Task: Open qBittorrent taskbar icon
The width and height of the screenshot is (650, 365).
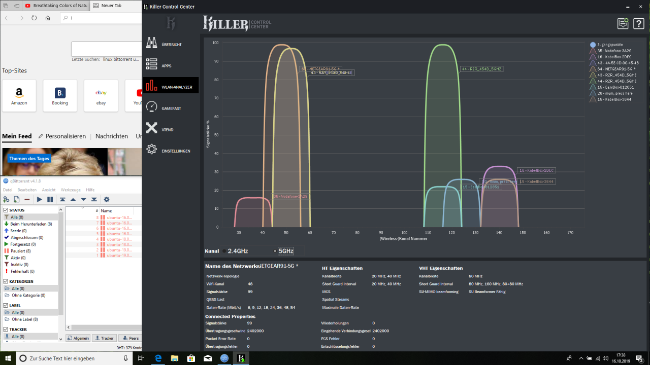Action: pyautogui.click(x=224, y=358)
